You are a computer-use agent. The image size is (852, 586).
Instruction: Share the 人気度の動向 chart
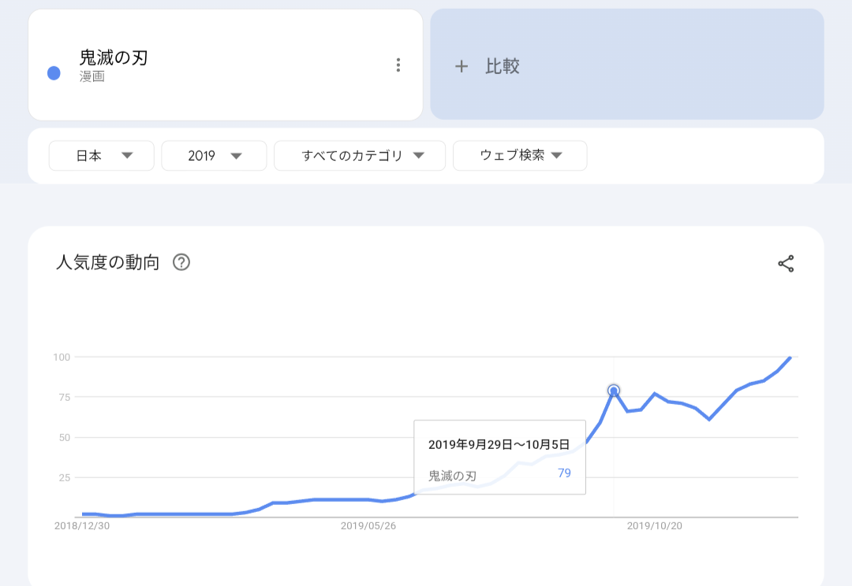click(786, 264)
